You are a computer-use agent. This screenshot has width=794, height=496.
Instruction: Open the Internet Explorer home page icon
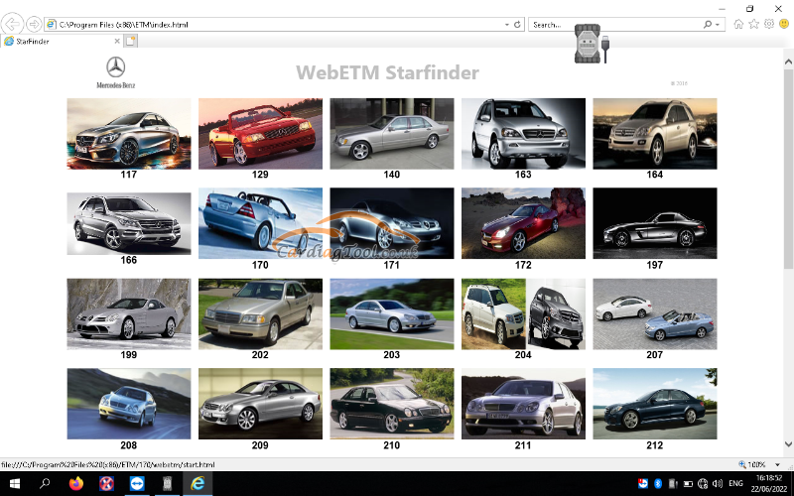pyautogui.click(x=738, y=24)
